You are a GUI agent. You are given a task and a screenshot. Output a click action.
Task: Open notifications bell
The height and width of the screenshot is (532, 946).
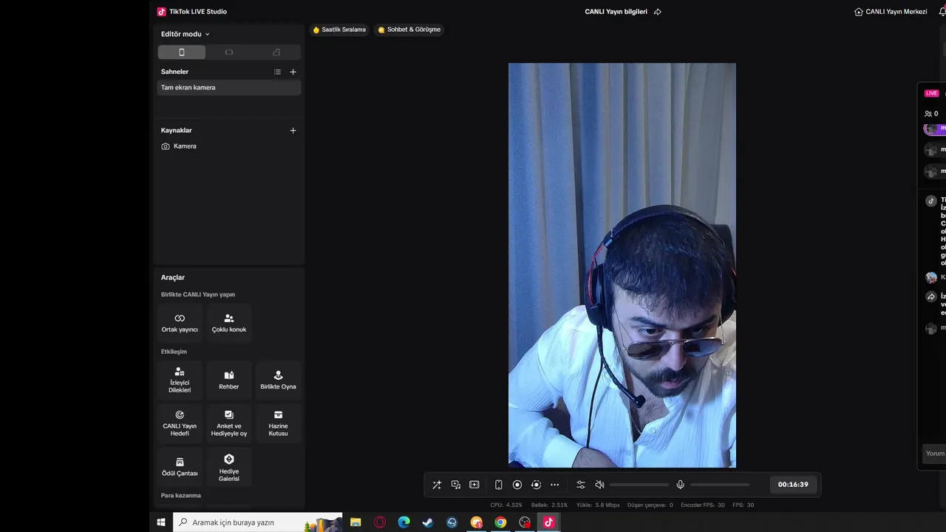pyautogui.click(x=942, y=12)
